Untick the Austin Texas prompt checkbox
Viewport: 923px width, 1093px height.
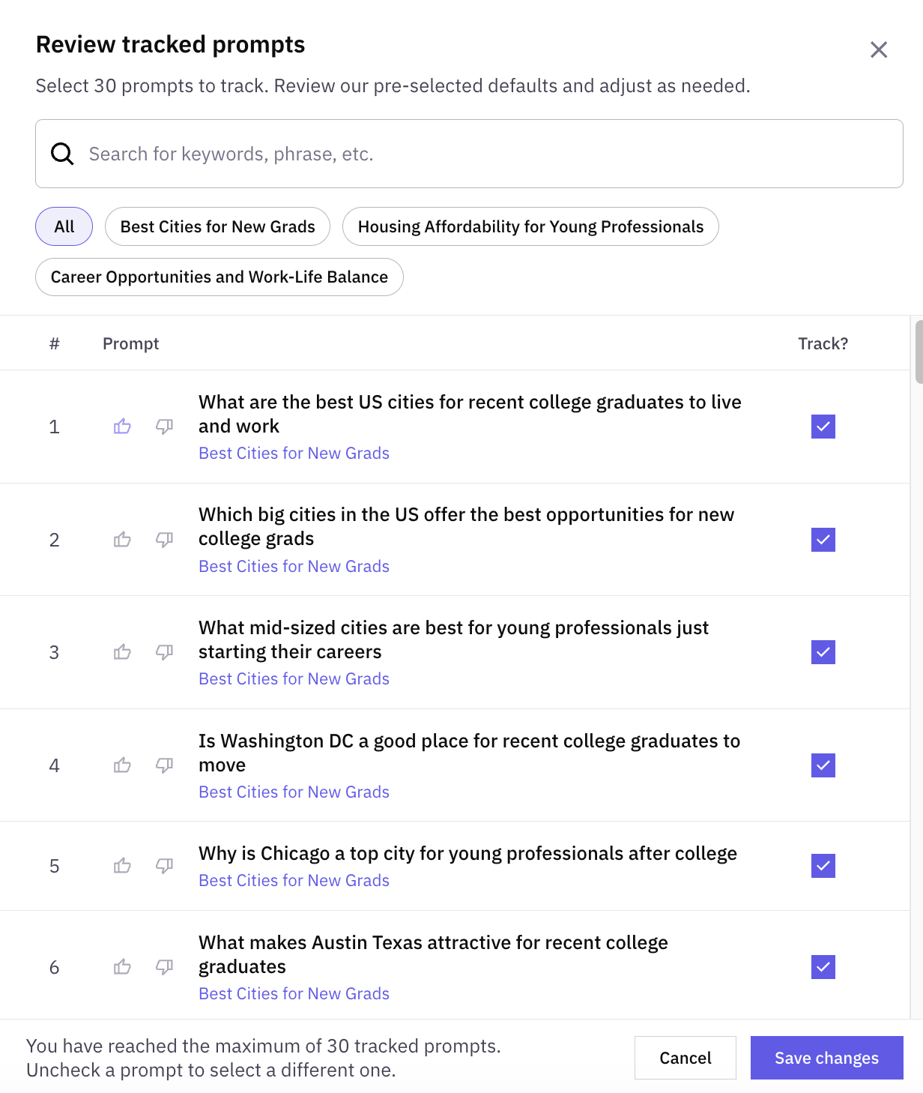point(823,967)
